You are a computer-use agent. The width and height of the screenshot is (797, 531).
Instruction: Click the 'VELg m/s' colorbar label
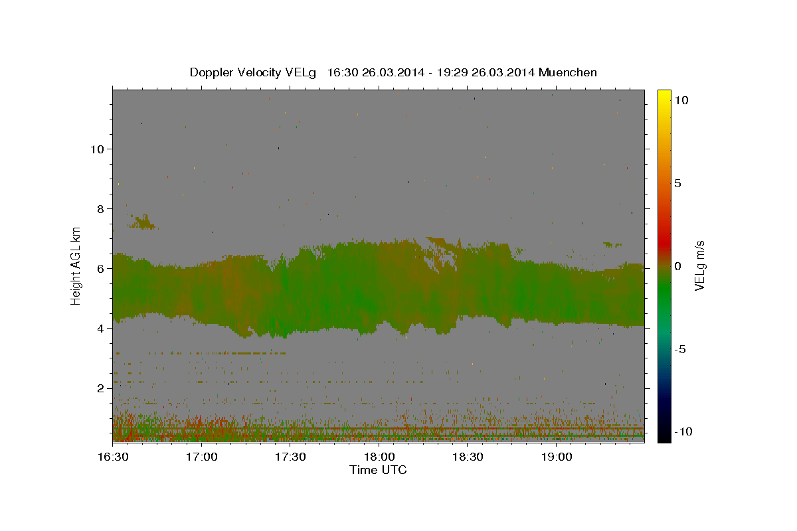pyautogui.click(x=699, y=265)
